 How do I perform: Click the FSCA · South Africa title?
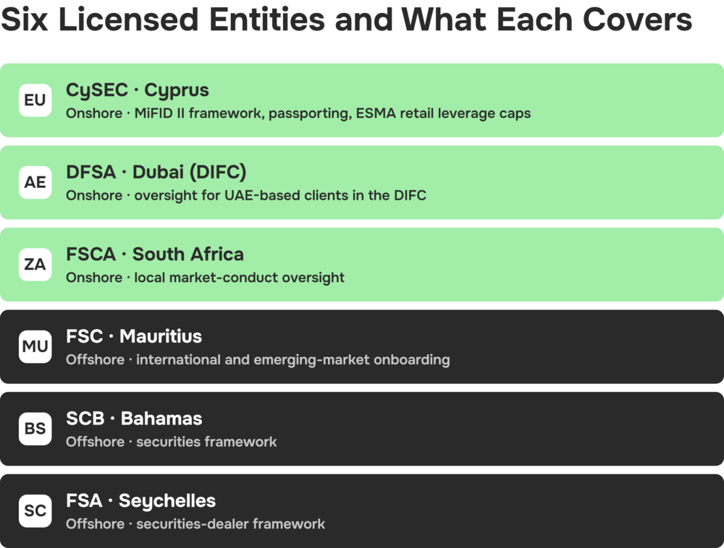click(155, 254)
